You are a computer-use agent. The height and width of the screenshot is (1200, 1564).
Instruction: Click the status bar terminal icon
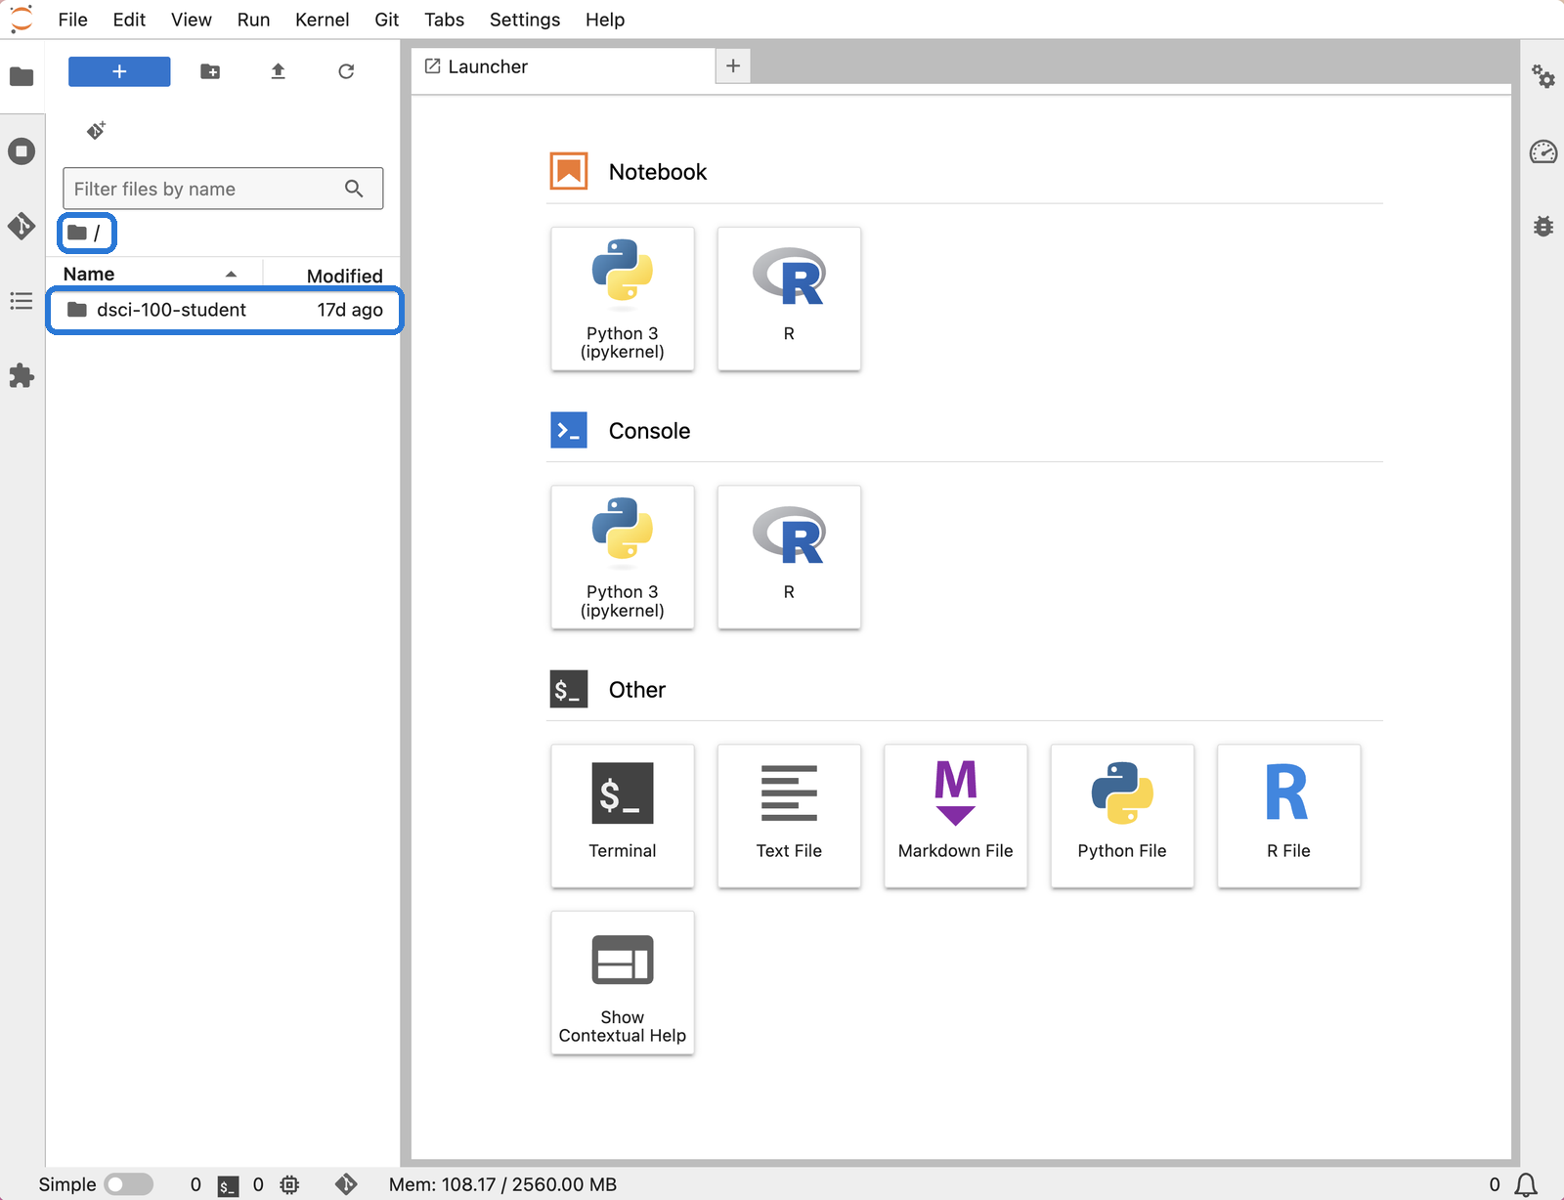coord(228,1185)
